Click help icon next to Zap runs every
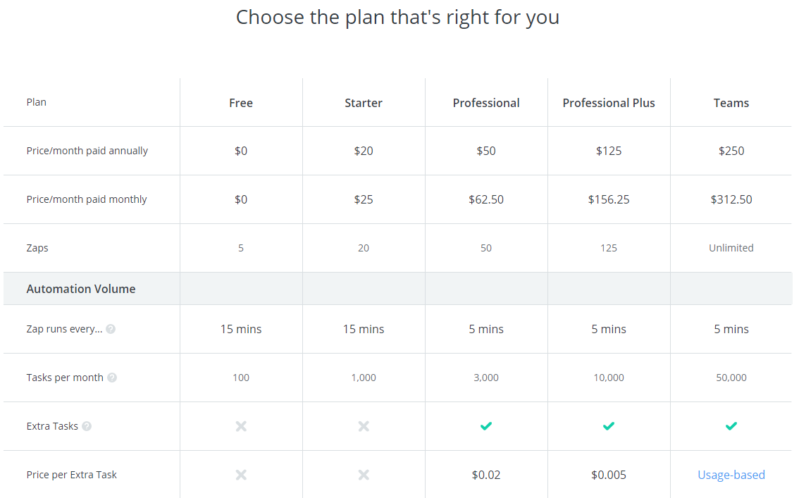The height and width of the screenshot is (498, 799). (111, 329)
